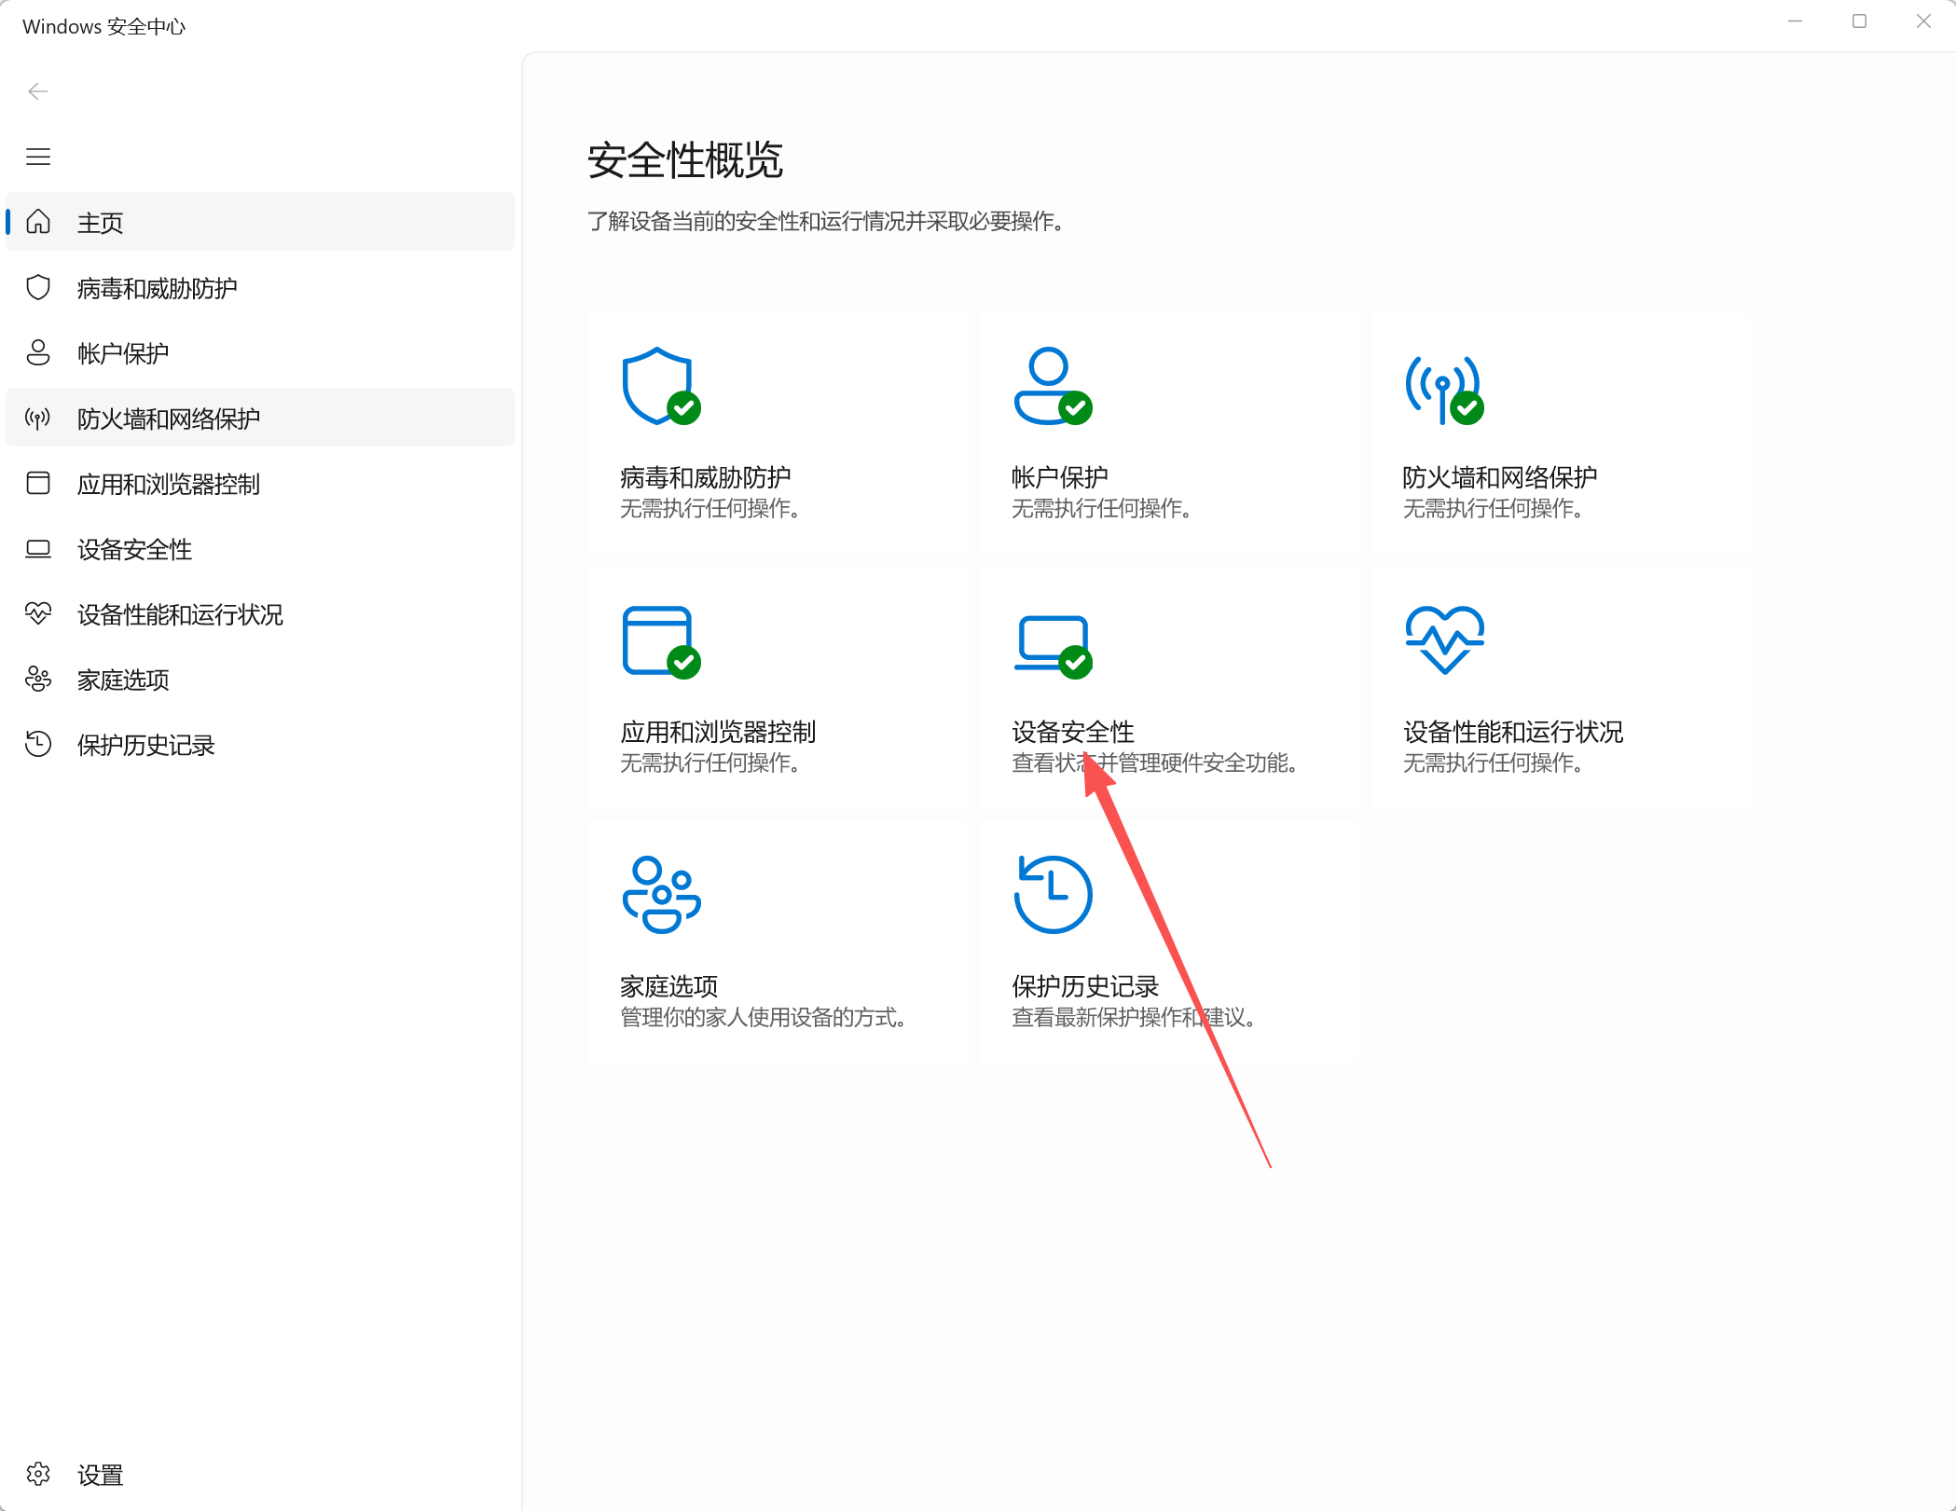
Task: Open the large firewall antenna icon
Action: pos(1445,390)
